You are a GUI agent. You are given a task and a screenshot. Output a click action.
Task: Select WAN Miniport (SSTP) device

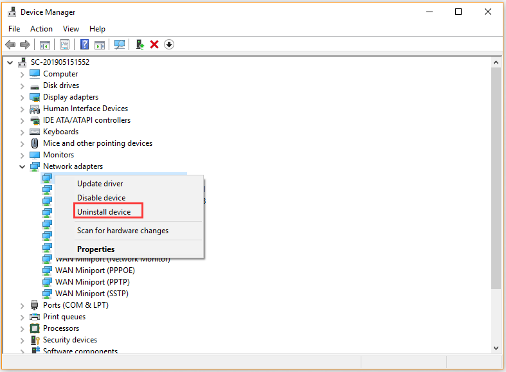point(92,294)
